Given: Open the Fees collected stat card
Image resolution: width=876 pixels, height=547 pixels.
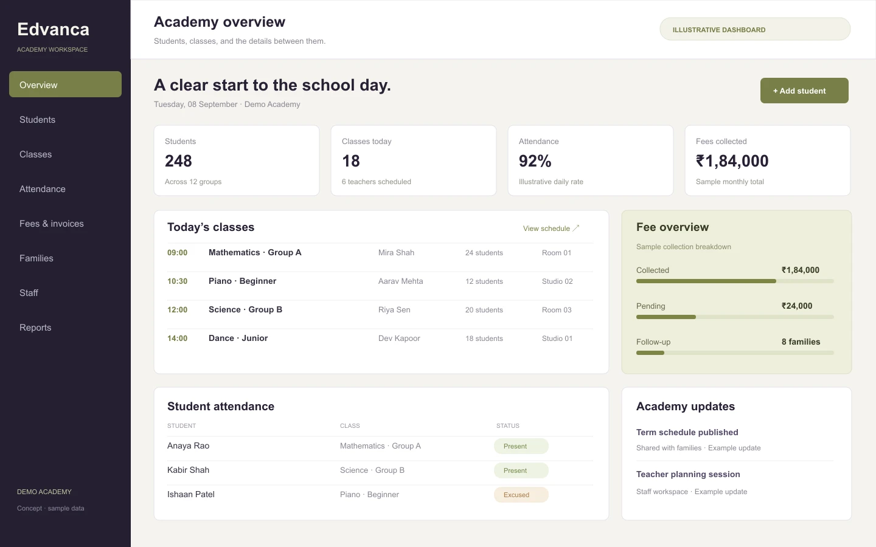Looking at the screenshot, I should [768, 160].
